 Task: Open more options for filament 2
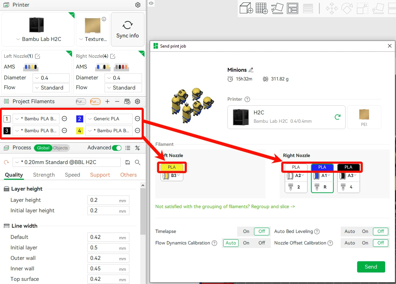(137, 119)
